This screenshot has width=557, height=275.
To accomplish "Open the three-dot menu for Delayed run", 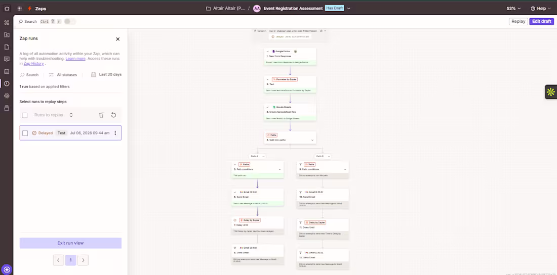I will coord(115,133).
